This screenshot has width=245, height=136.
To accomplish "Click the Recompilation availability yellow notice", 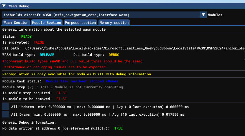I will pos(76,74).
